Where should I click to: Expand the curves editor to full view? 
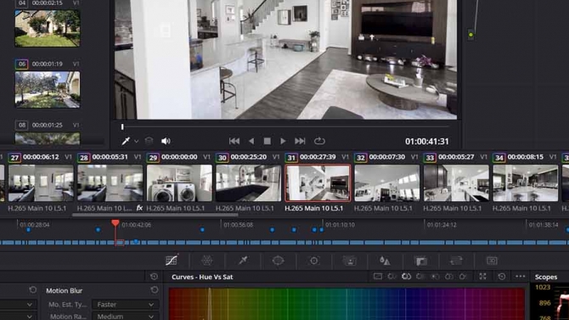coord(482,277)
